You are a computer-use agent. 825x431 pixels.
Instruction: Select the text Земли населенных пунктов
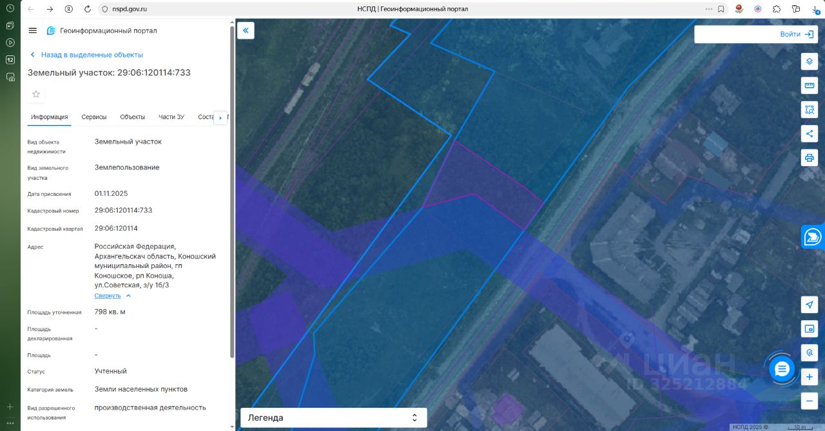(x=141, y=389)
